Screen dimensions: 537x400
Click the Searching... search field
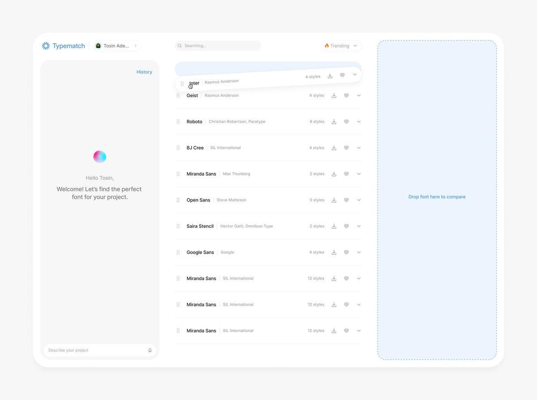click(x=218, y=46)
